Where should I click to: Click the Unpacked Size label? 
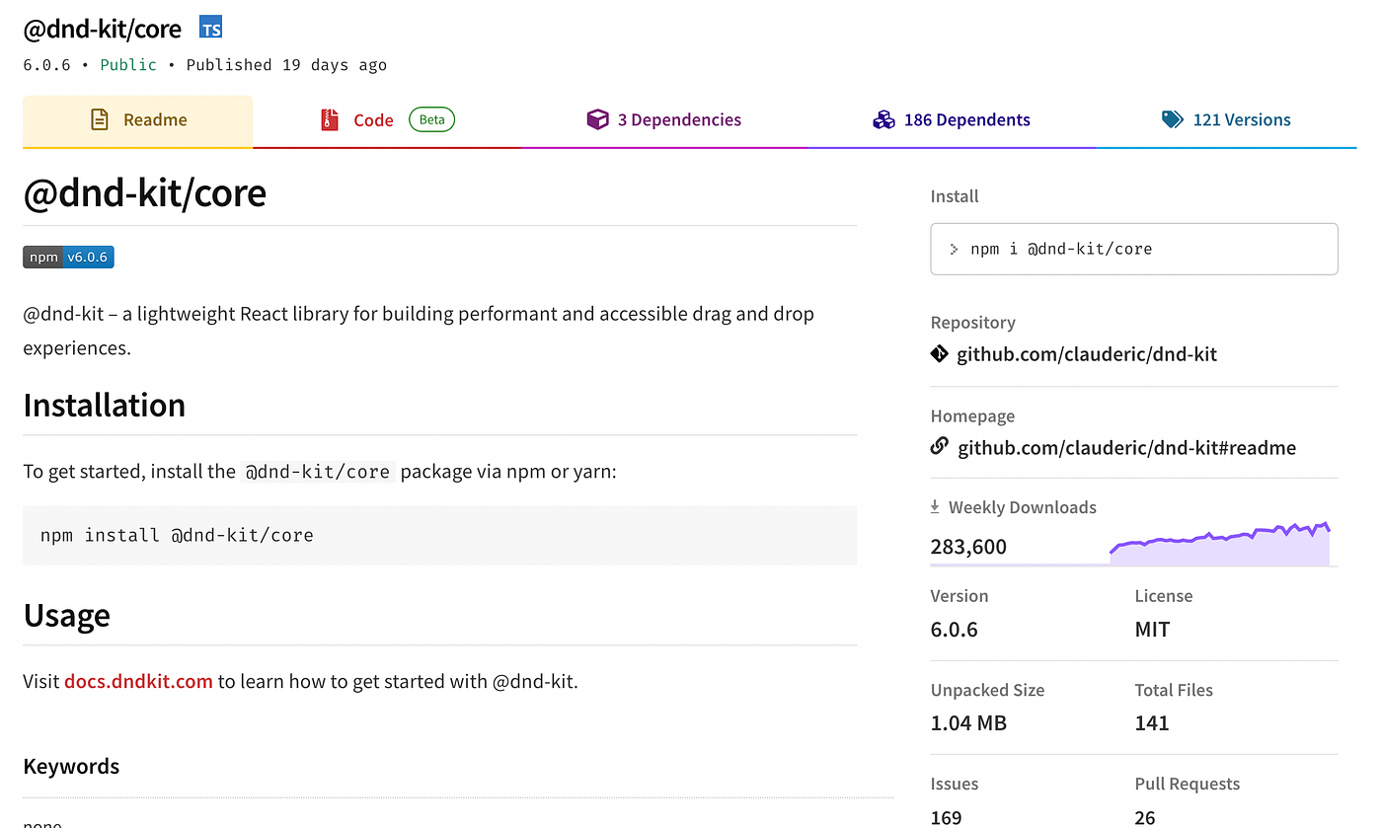987,690
